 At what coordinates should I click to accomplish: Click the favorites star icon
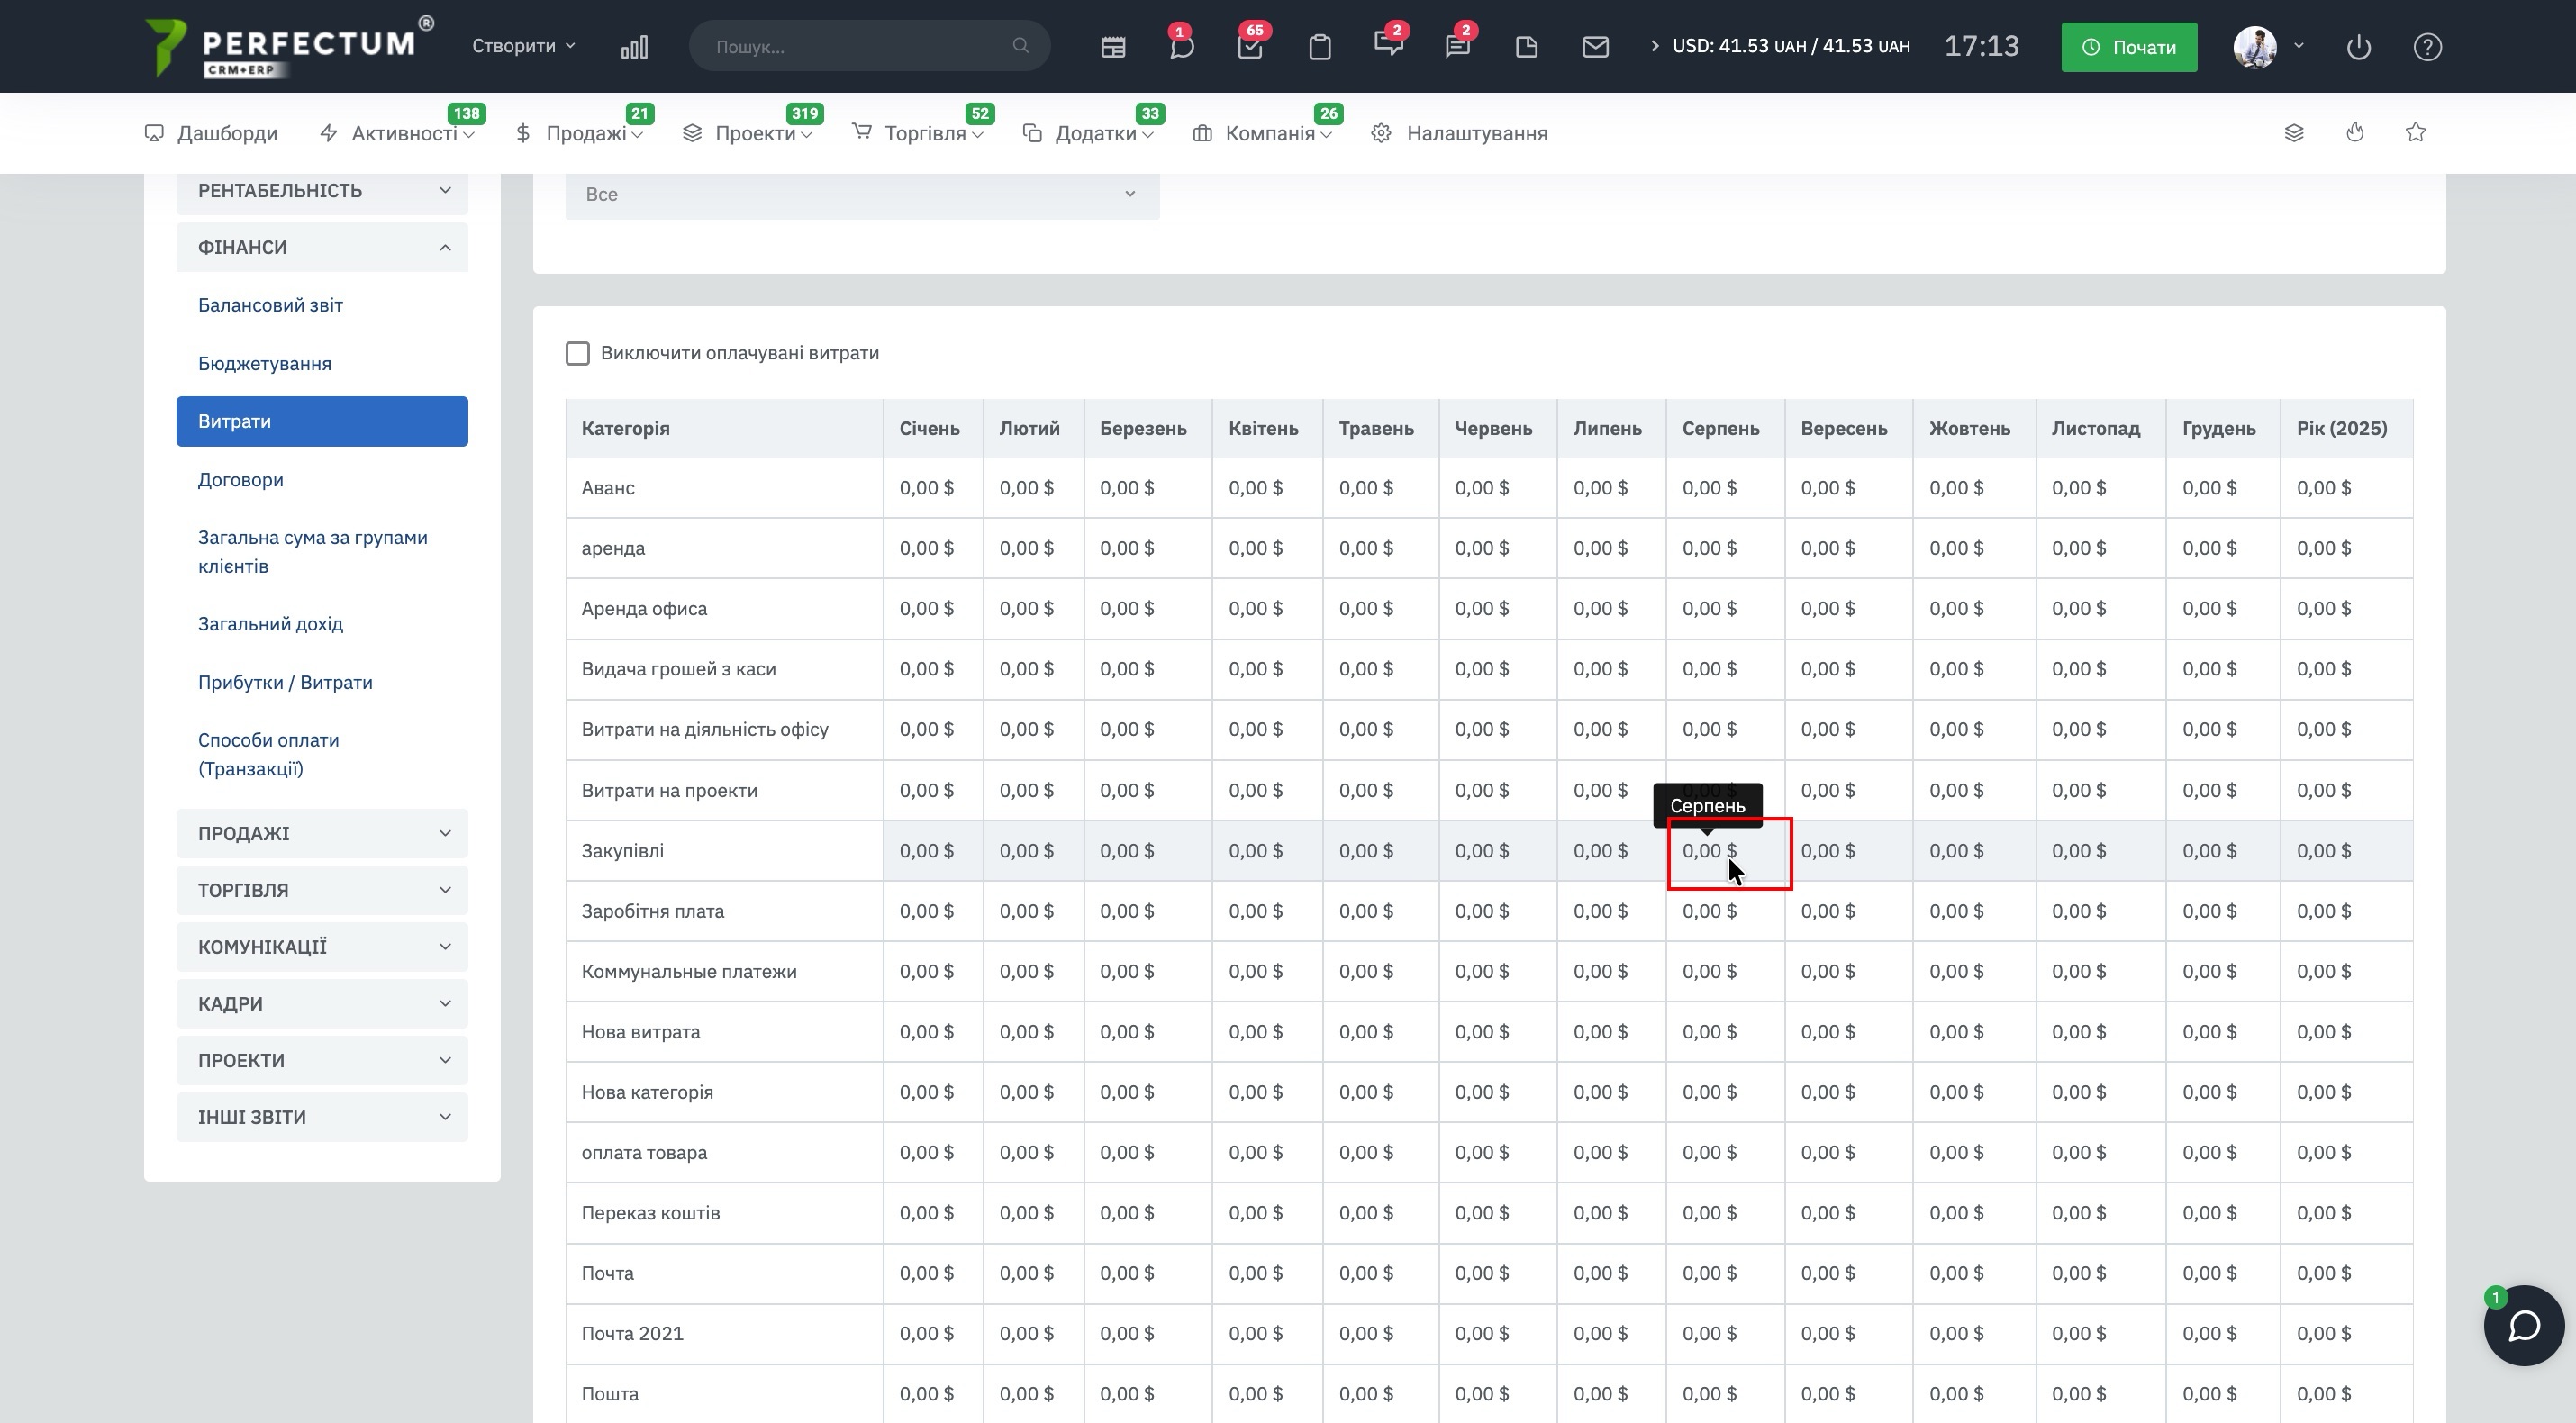pos(2415,132)
